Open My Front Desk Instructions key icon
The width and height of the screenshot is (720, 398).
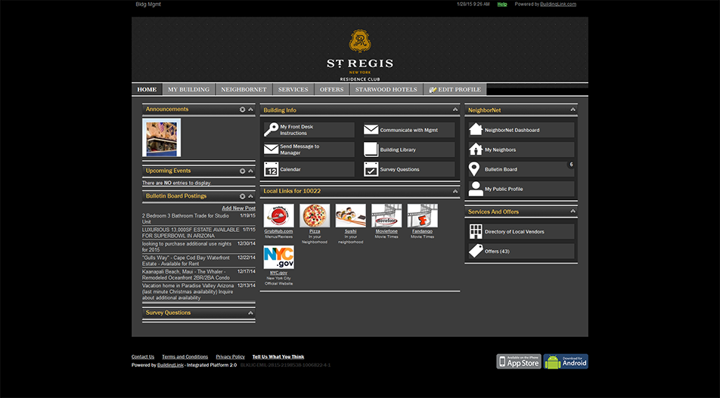click(271, 130)
